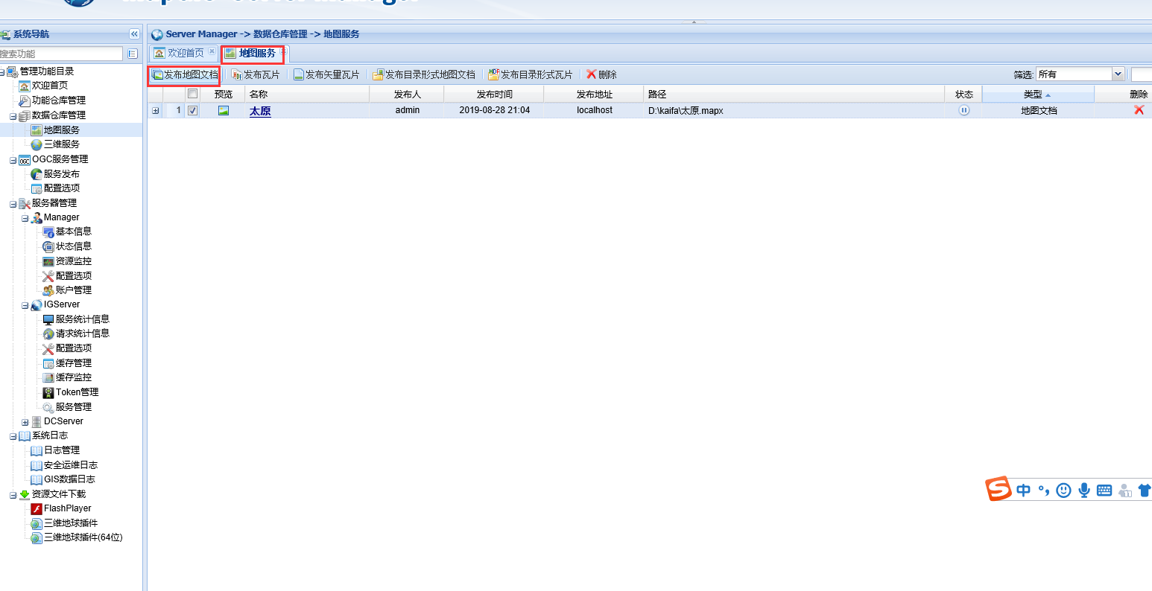Screen dimensions: 1152x591
Task: Collapse the 系统导航 side panel
Action: click(134, 34)
